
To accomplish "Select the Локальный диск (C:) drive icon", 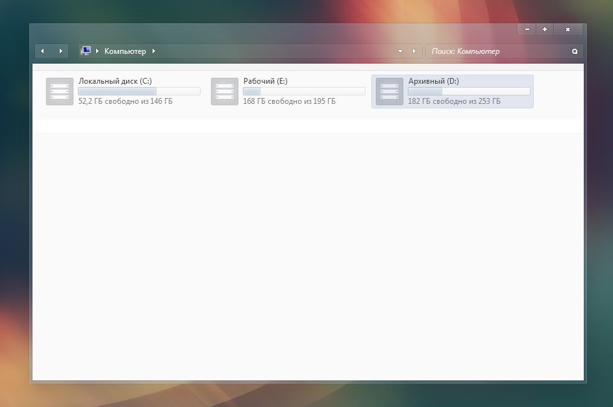I will click(x=60, y=92).
